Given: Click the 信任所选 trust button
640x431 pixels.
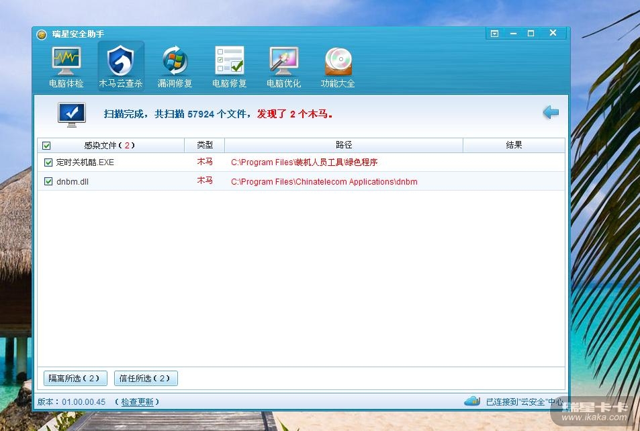Looking at the screenshot, I should tap(146, 379).
